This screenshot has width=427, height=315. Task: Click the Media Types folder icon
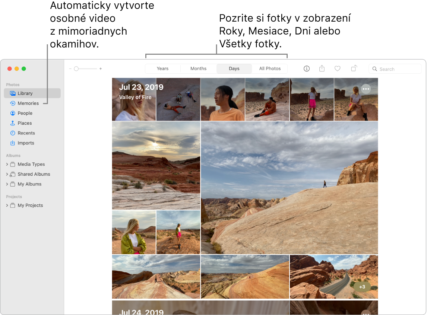tap(13, 164)
